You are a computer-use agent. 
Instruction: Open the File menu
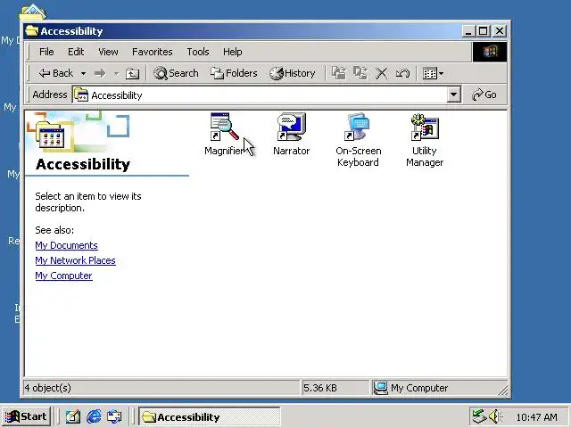click(46, 52)
